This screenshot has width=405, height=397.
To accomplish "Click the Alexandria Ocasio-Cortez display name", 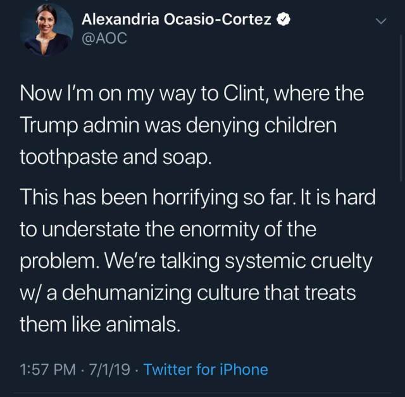I will 177,20.
